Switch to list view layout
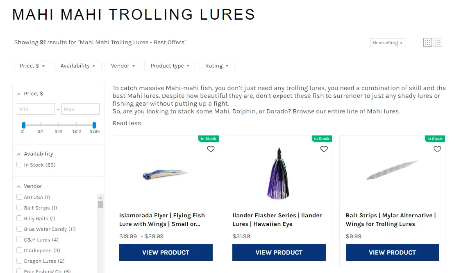Image resolution: width=461 pixels, height=273 pixels. pos(438,42)
